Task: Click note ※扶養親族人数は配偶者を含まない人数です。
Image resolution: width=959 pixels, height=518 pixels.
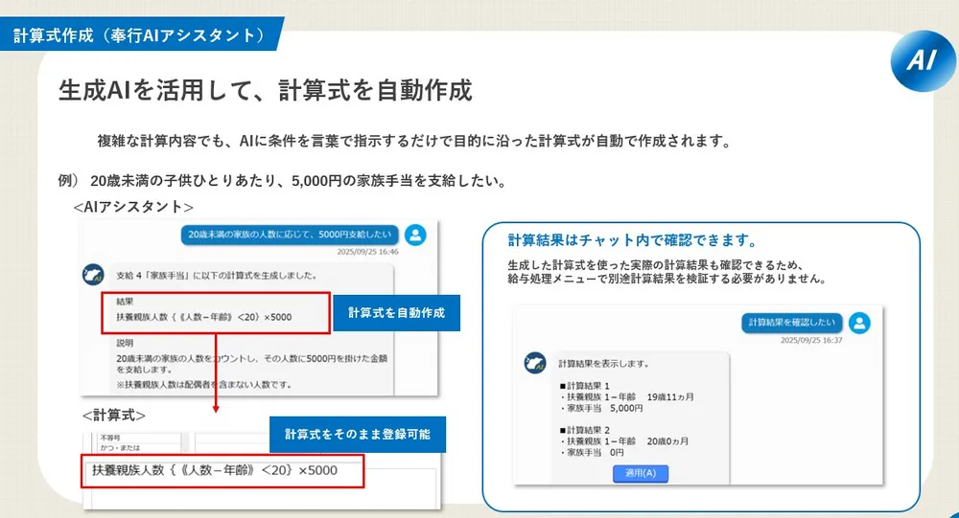Action: tap(203, 385)
